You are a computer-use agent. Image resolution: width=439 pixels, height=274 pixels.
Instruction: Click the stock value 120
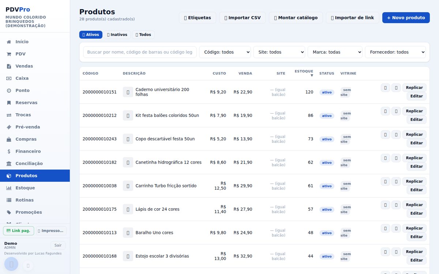(x=309, y=92)
